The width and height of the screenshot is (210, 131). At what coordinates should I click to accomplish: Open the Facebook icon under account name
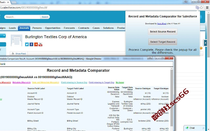point(31,45)
